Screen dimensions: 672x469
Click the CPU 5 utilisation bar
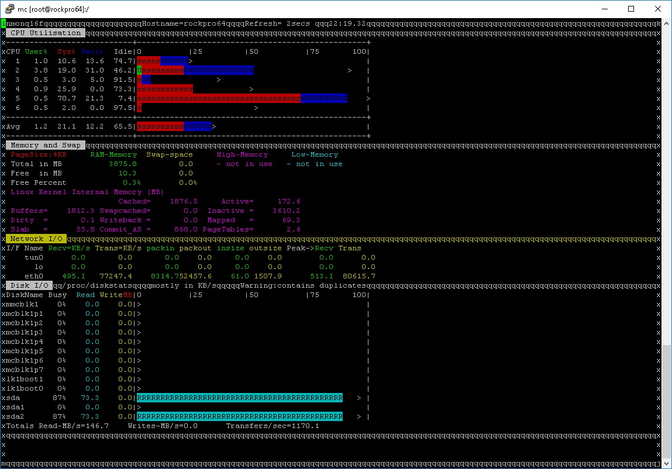[x=242, y=98]
